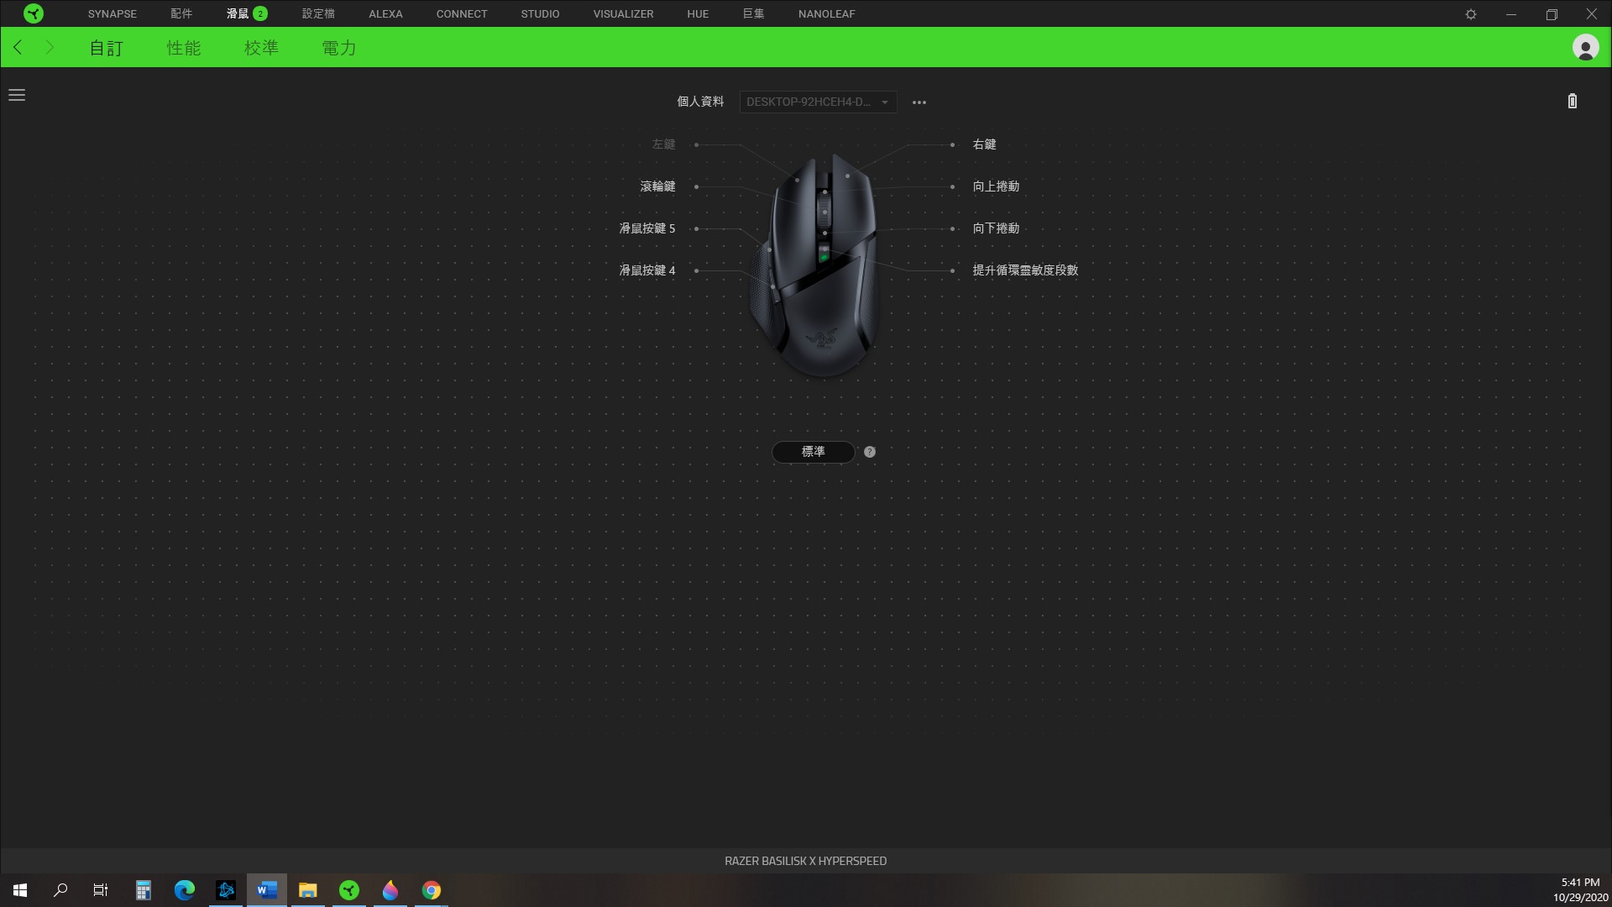Select the 向上捲動 assignment

pos(996,186)
